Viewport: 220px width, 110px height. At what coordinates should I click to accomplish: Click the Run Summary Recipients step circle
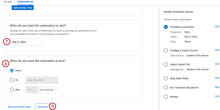click(166, 87)
